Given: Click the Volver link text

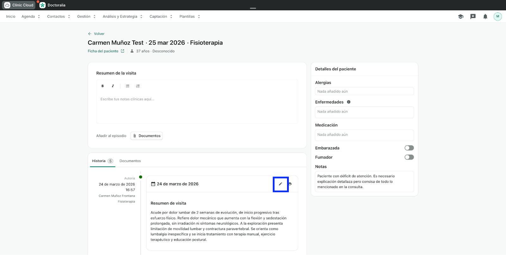Looking at the screenshot, I should 99,34.
